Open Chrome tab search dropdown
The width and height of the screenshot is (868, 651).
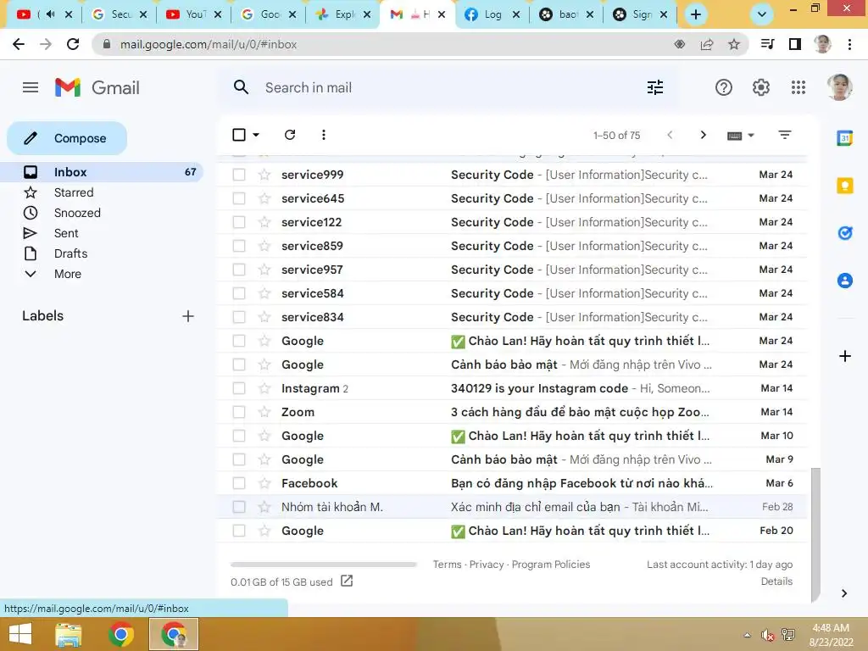point(762,14)
